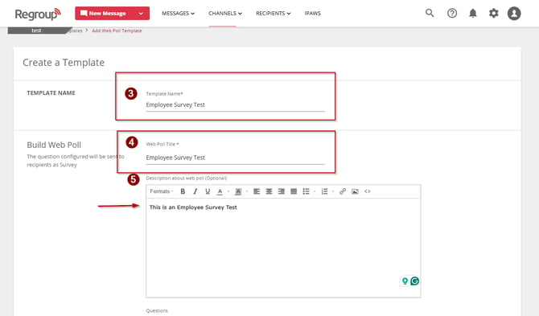This screenshot has width=539, height=316.
Task: Open the Formats dropdown
Action: [x=162, y=191]
